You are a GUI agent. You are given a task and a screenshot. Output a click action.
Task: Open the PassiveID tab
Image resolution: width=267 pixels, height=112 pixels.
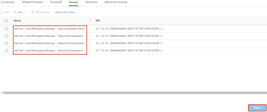coord(56,2)
